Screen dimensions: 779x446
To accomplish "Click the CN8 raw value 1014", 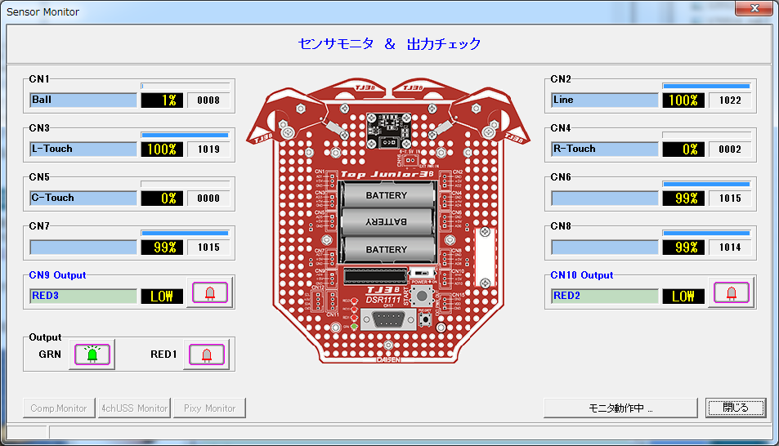I will tap(730, 248).
